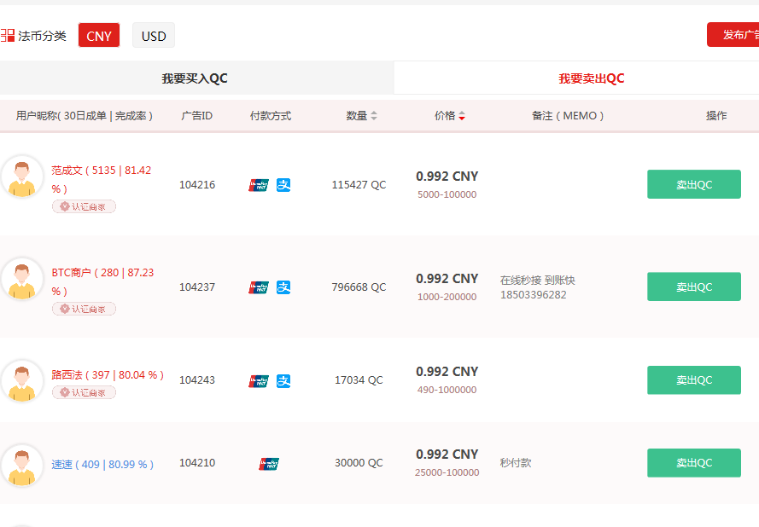Click 卖出QC button for ad 104216
This screenshot has height=527, width=759.
tap(693, 184)
